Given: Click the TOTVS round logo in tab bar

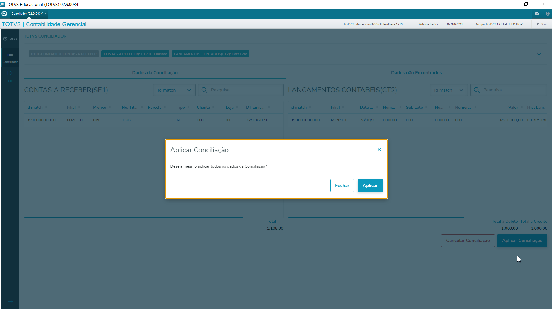Looking at the screenshot, I should tap(4, 14).
